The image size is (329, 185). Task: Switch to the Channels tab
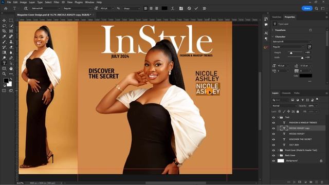point(286,93)
